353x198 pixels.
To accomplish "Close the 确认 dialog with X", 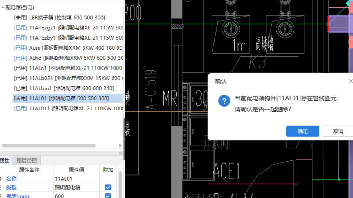I will click(350, 81).
